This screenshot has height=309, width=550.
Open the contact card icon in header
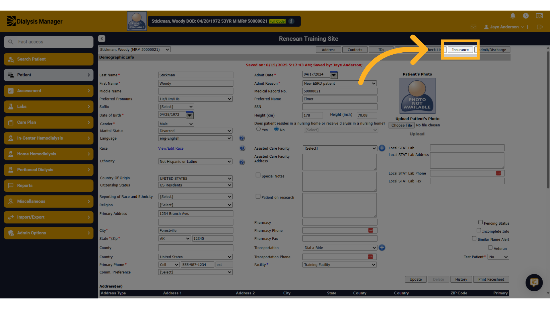point(539,16)
